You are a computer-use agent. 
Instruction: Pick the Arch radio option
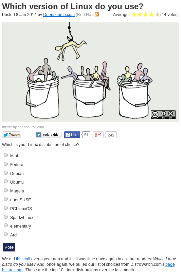click(x=6, y=234)
